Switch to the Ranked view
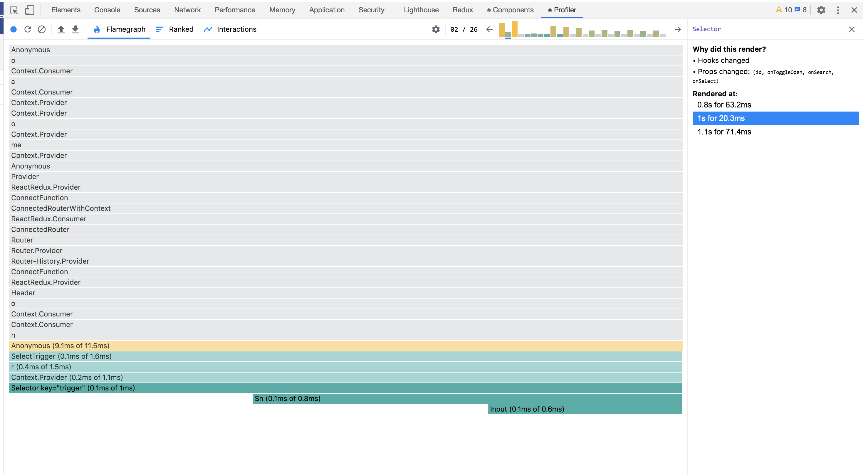This screenshot has height=475, width=863. pos(175,29)
